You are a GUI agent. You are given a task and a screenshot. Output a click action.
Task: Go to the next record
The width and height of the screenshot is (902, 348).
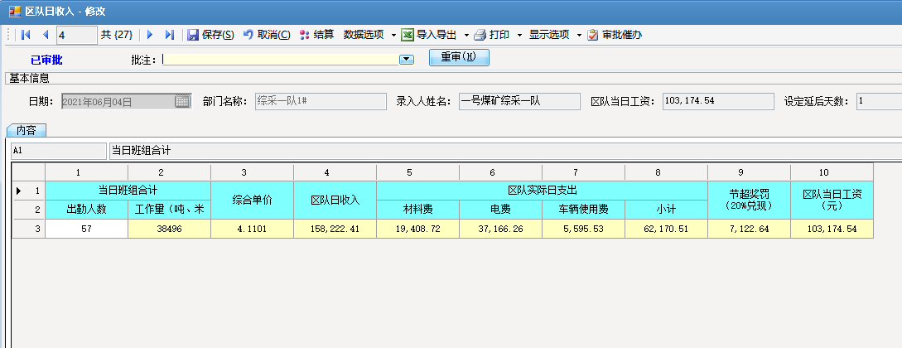150,35
